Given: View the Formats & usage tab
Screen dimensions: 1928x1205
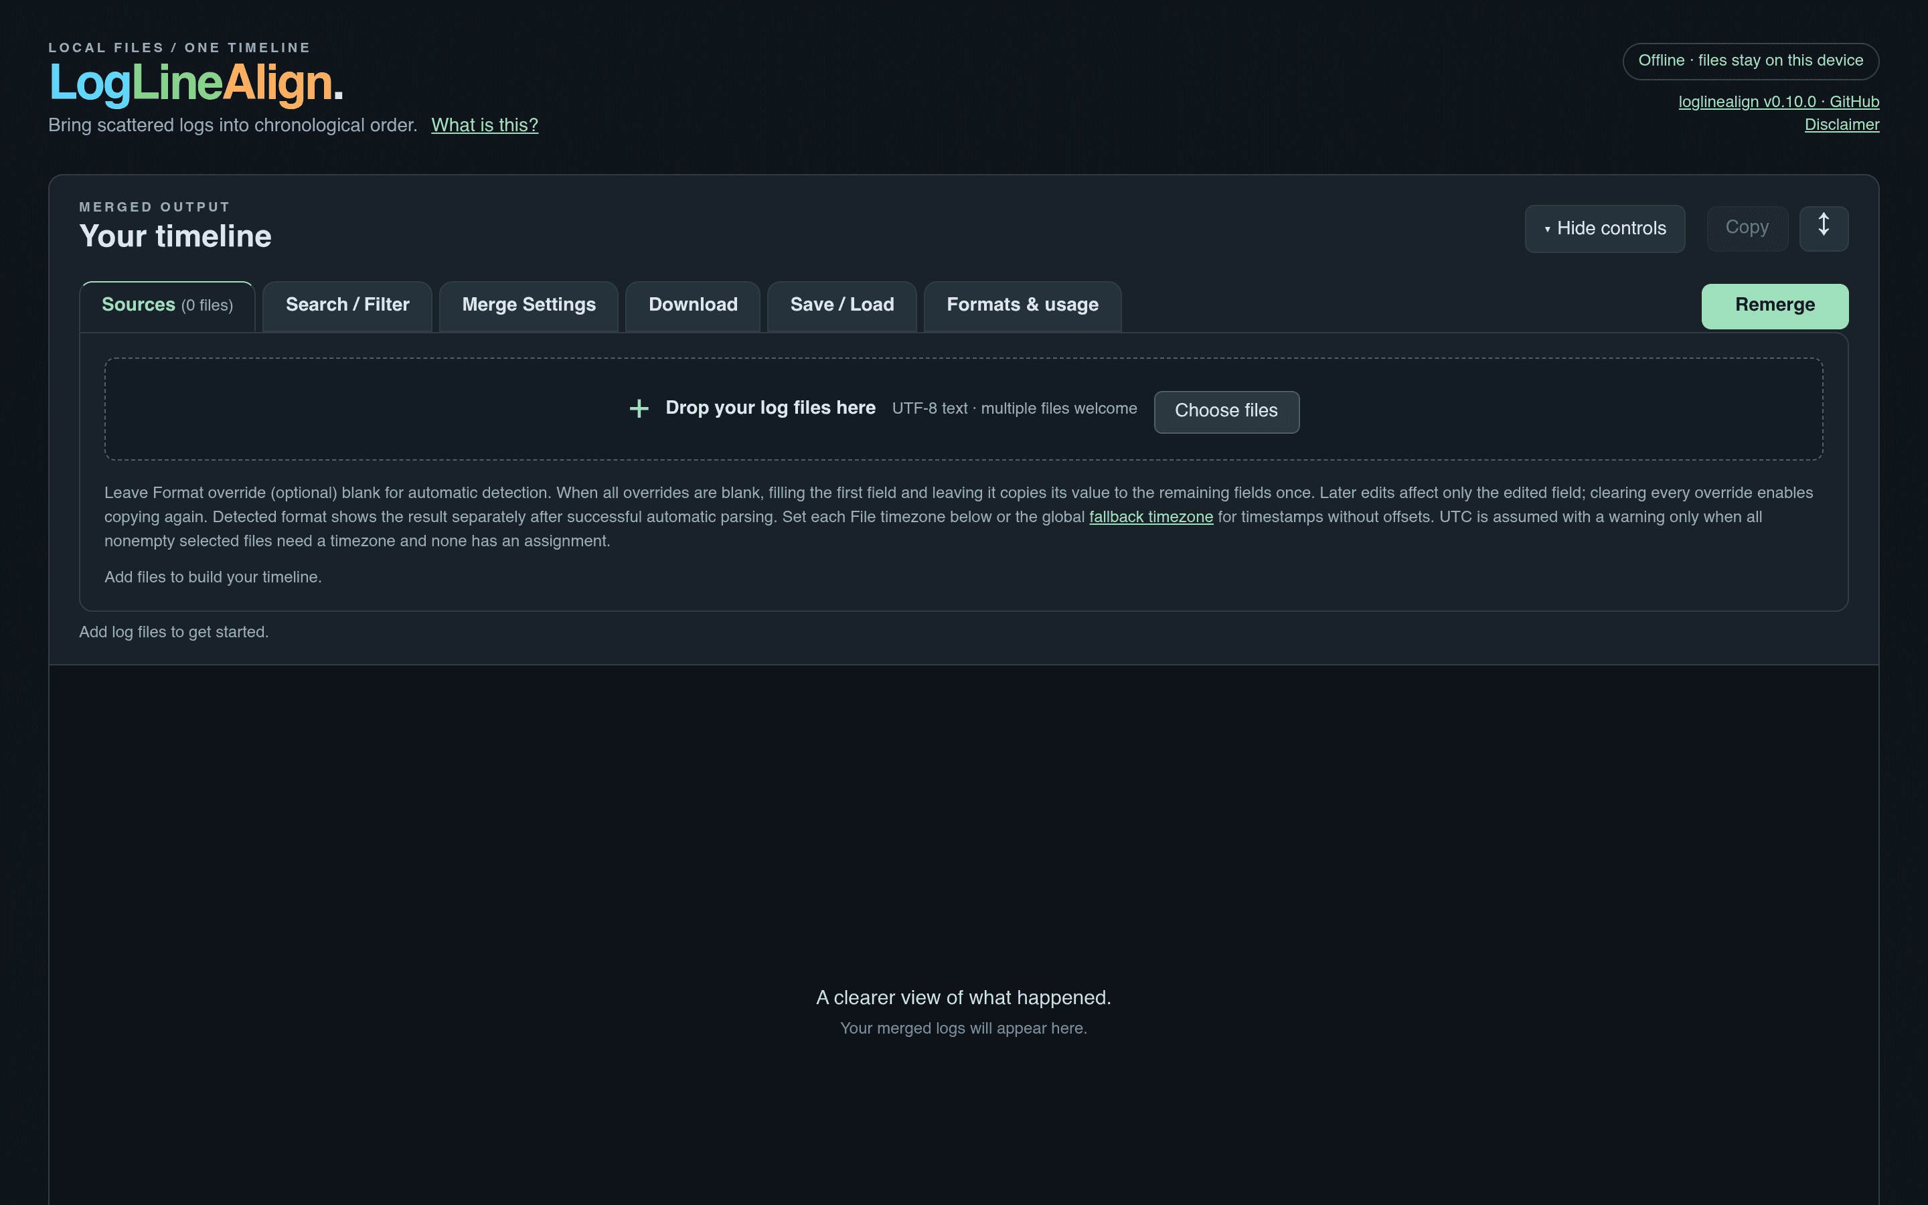Looking at the screenshot, I should coord(1022,306).
